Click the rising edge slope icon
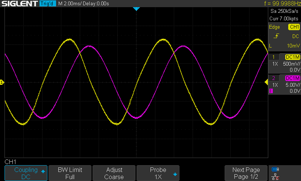This screenshot has width=301, height=181. [276, 36]
